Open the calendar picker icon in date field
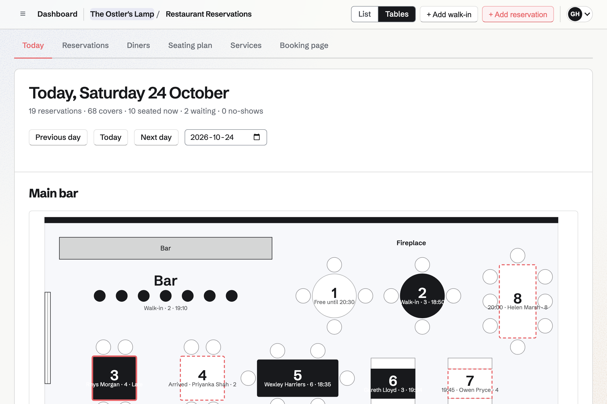 click(x=256, y=137)
